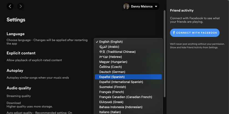Click the Explicit content section heading
This screenshot has height=114, width=229.
21,53
